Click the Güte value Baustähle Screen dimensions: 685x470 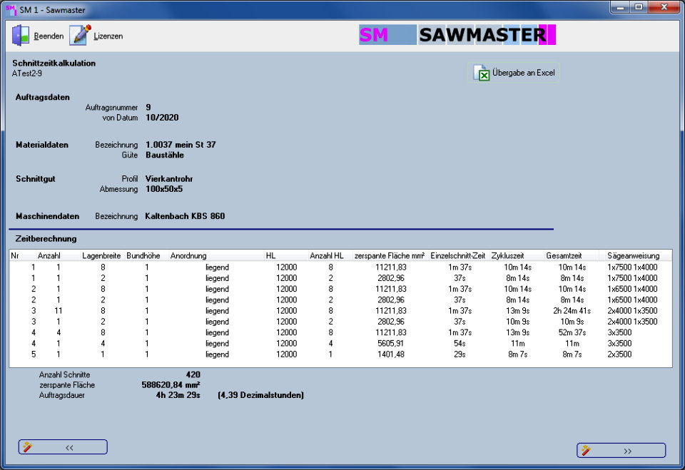(x=165, y=155)
